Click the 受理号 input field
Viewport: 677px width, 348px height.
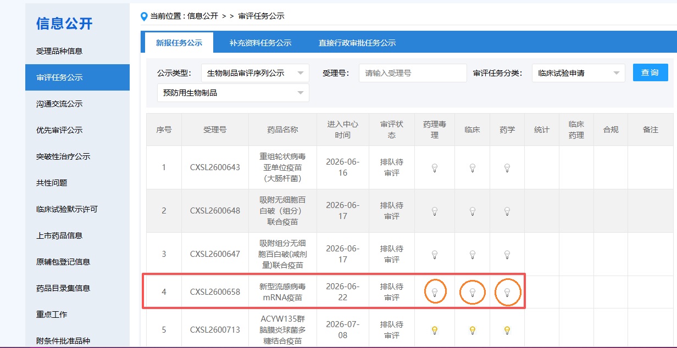click(413, 73)
